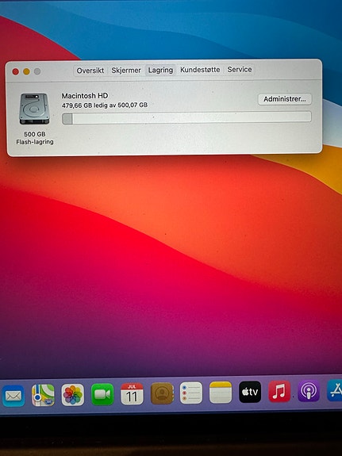Start FaceTime from the Dock
Image resolution: width=342 pixels, height=456 pixels.
tap(102, 394)
